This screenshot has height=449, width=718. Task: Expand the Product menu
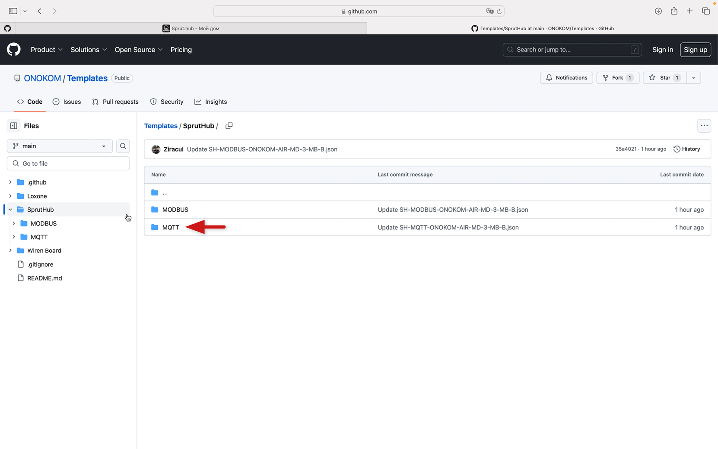coord(47,50)
